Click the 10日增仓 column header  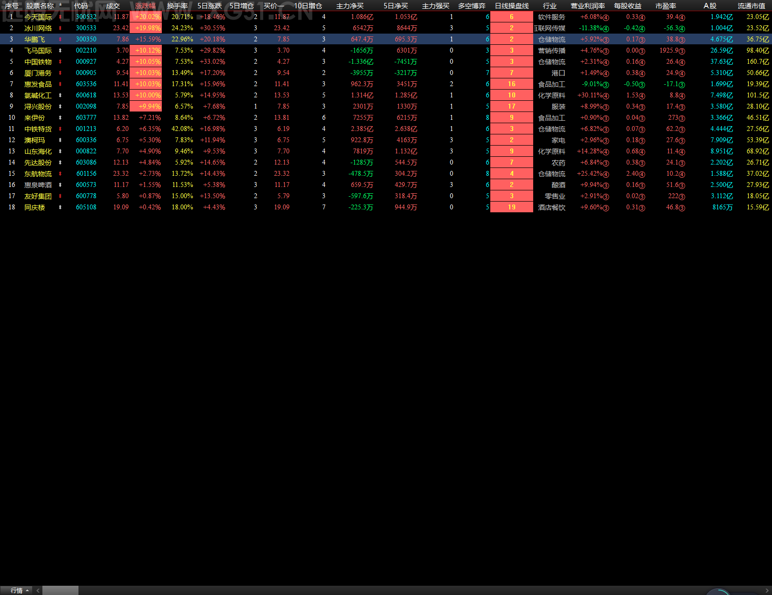(308, 6)
